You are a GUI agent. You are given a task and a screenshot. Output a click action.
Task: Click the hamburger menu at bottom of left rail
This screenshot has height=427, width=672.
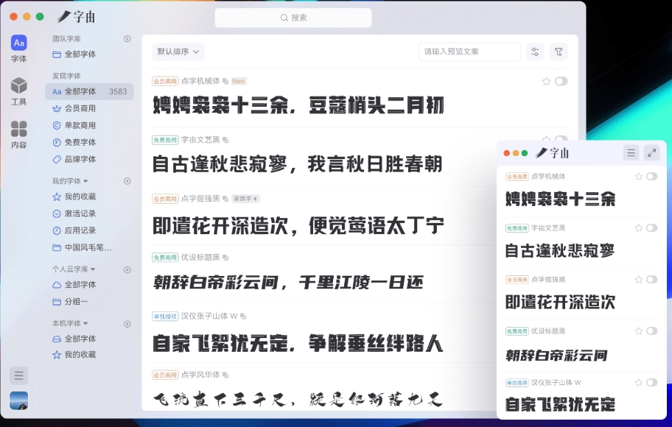(x=19, y=375)
